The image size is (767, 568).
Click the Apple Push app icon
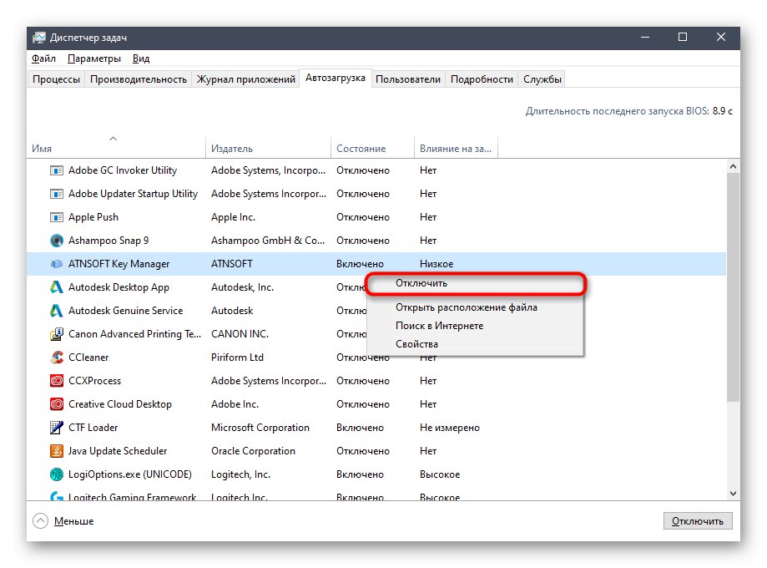tap(57, 217)
